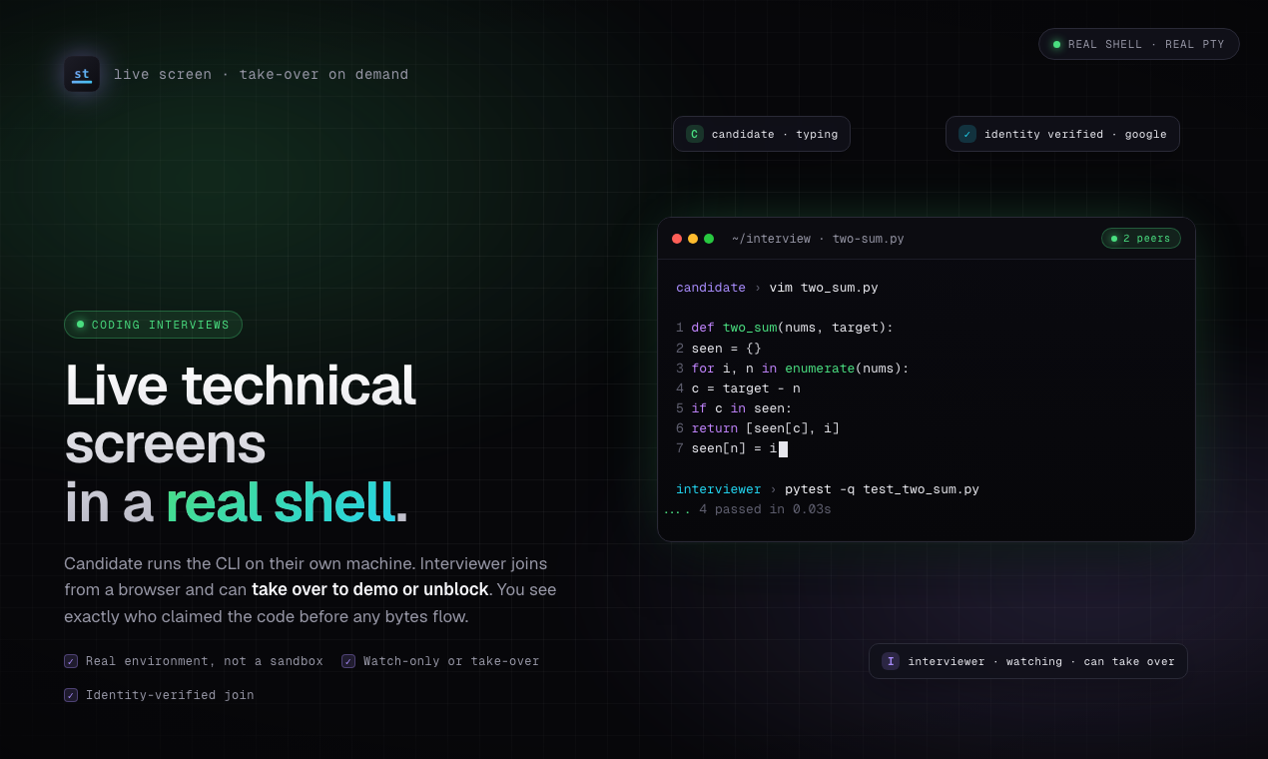The width and height of the screenshot is (1268, 759).
Task: Click bold 'take over to demo or unblock' text
Action: tap(370, 589)
